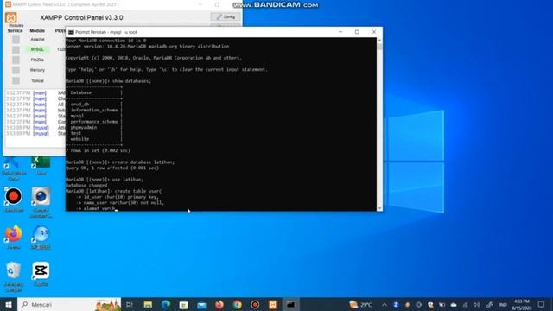The image size is (553, 311).
Task: Switch the IND input language indicator
Action: click(503, 305)
